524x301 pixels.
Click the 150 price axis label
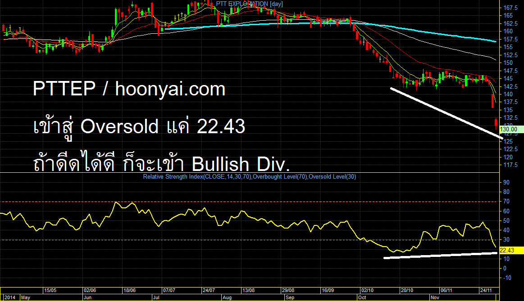(508, 63)
